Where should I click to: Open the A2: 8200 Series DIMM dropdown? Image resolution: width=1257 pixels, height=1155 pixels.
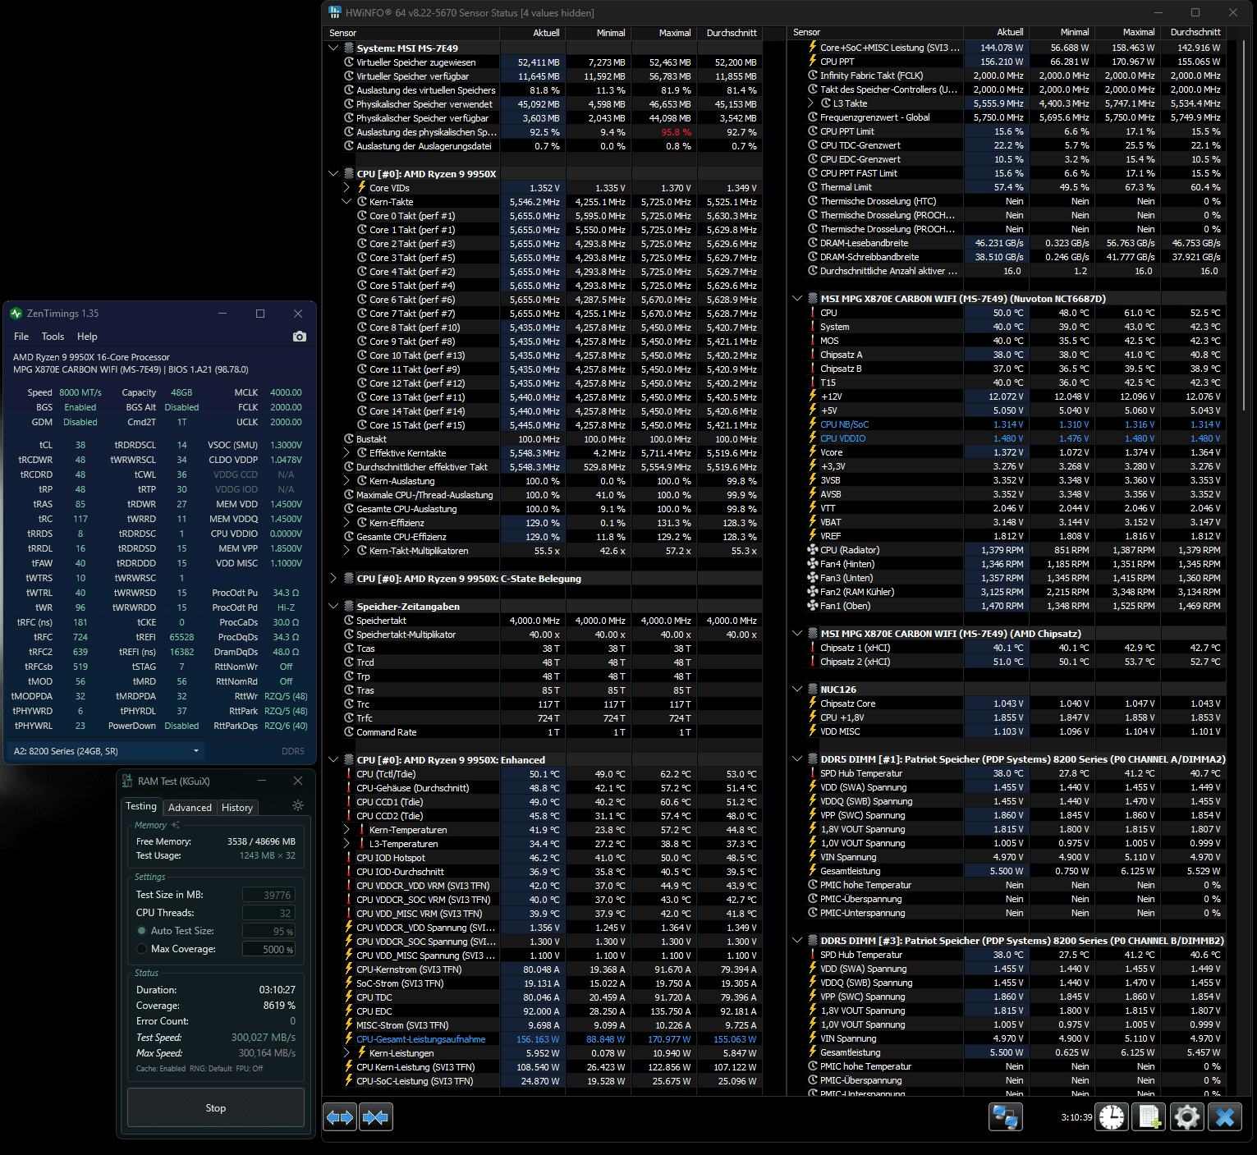point(106,751)
